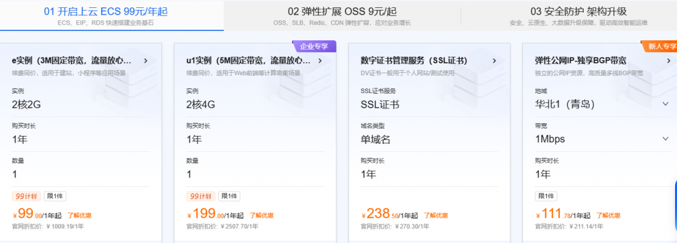Click the 限1件 tag on e实例 card
The width and height of the screenshot is (677, 243).
click(x=55, y=196)
